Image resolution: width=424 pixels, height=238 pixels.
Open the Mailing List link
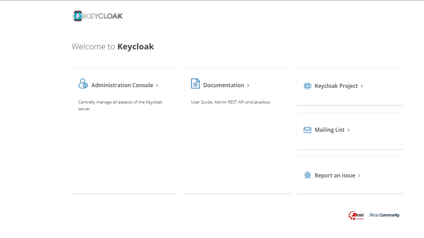pyautogui.click(x=329, y=130)
